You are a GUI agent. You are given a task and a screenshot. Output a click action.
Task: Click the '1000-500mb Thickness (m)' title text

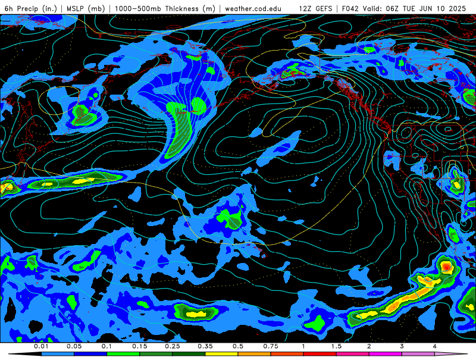165,8
